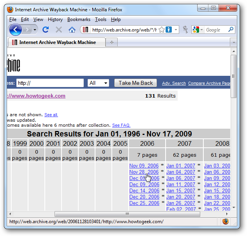
Task: Open the File menu
Action: click(13, 19)
